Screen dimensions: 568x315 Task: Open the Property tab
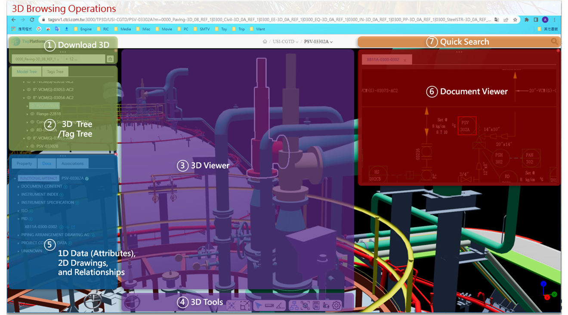pos(24,164)
